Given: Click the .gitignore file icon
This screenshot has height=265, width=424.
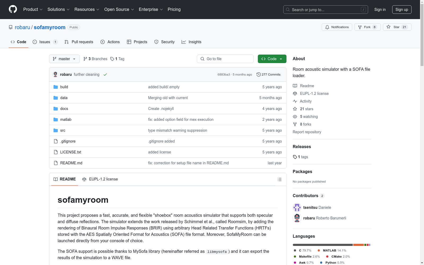Looking at the screenshot, I should click(56, 141).
